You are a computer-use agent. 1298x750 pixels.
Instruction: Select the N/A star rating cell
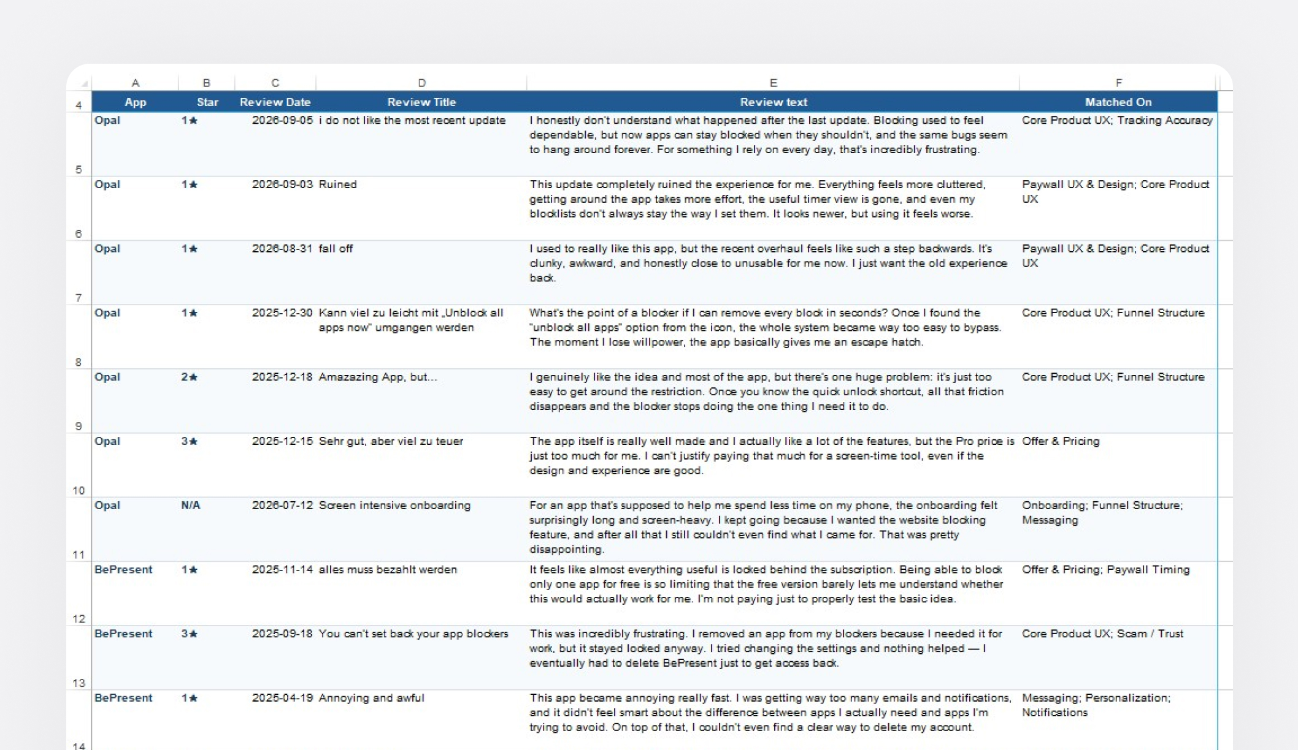[207, 529]
